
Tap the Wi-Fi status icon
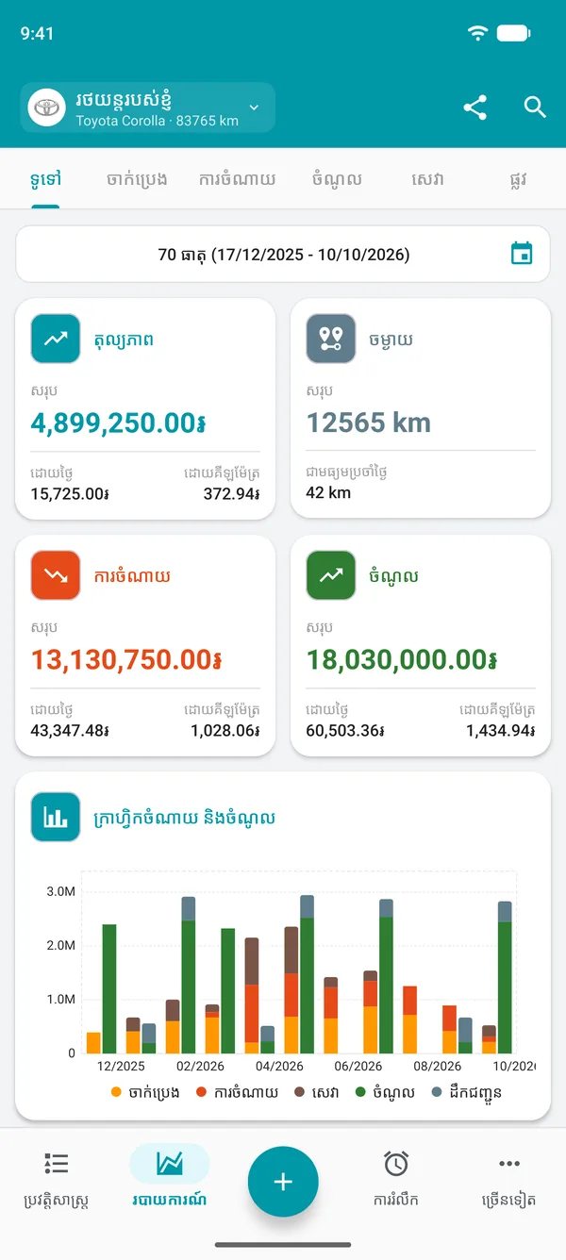478,33
